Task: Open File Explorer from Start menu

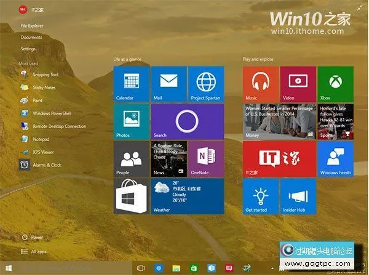Action: (32, 26)
